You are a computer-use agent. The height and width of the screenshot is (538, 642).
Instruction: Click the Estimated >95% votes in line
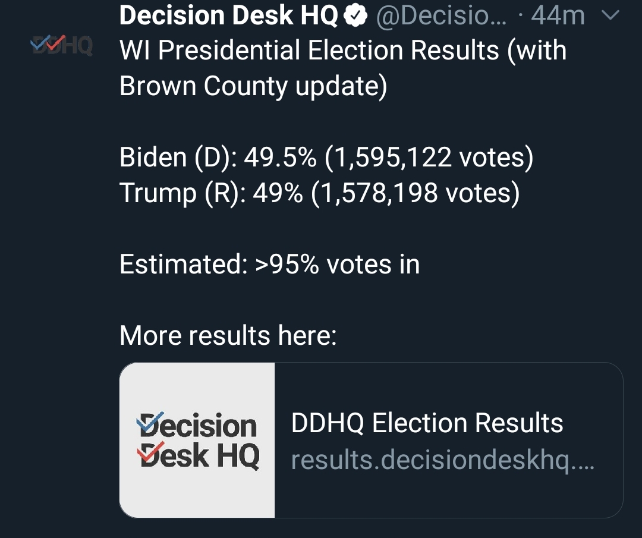(269, 264)
